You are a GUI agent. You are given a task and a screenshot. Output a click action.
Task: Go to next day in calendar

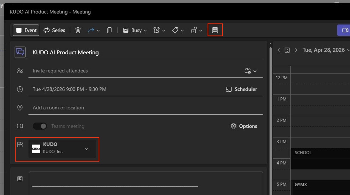(296, 50)
